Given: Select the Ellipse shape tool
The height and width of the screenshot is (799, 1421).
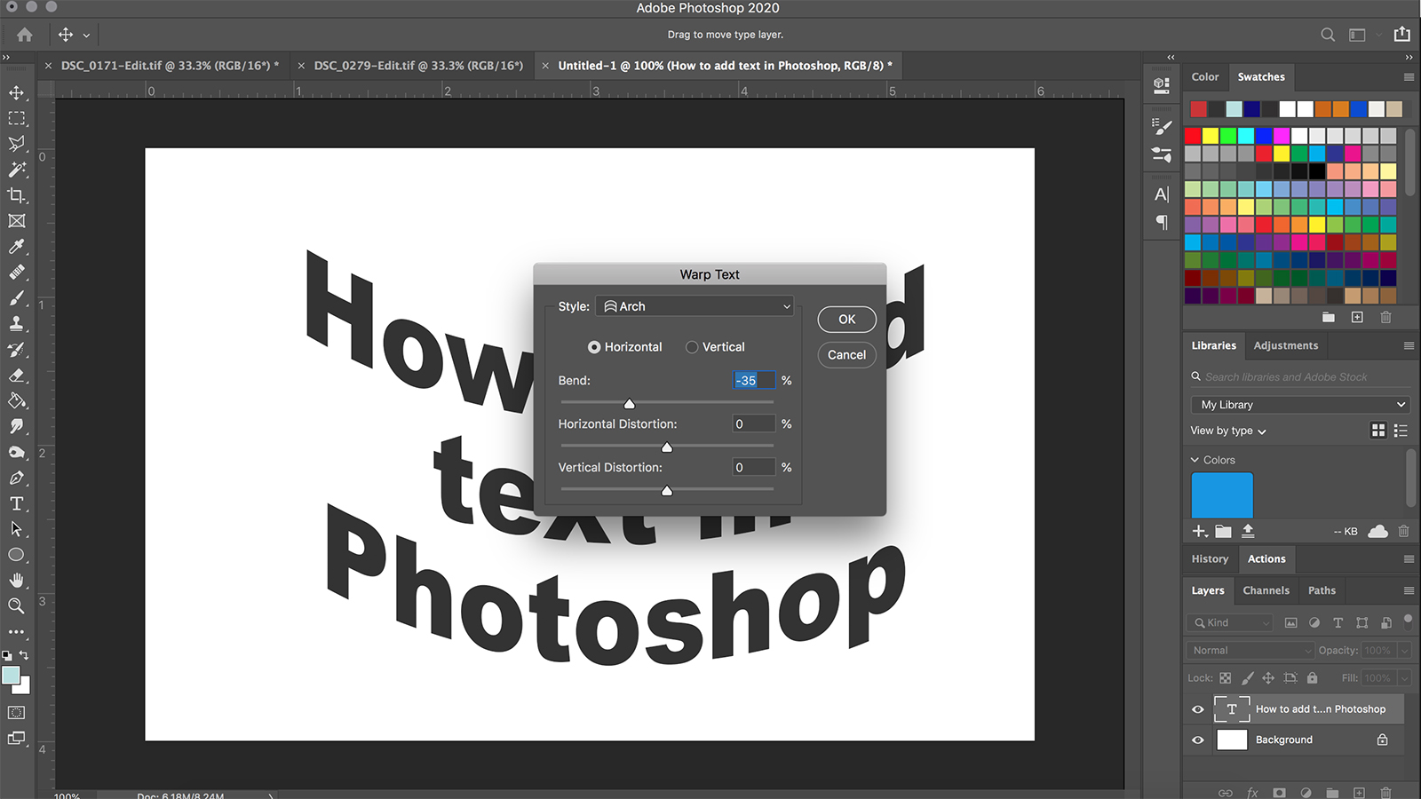Looking at the screenshot, I should click(17, 555).
